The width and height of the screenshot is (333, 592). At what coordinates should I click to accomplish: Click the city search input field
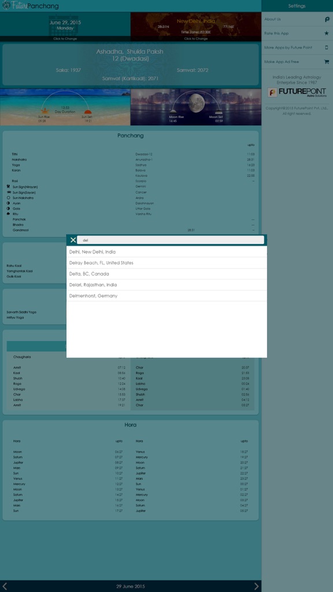tap(171, 240)
